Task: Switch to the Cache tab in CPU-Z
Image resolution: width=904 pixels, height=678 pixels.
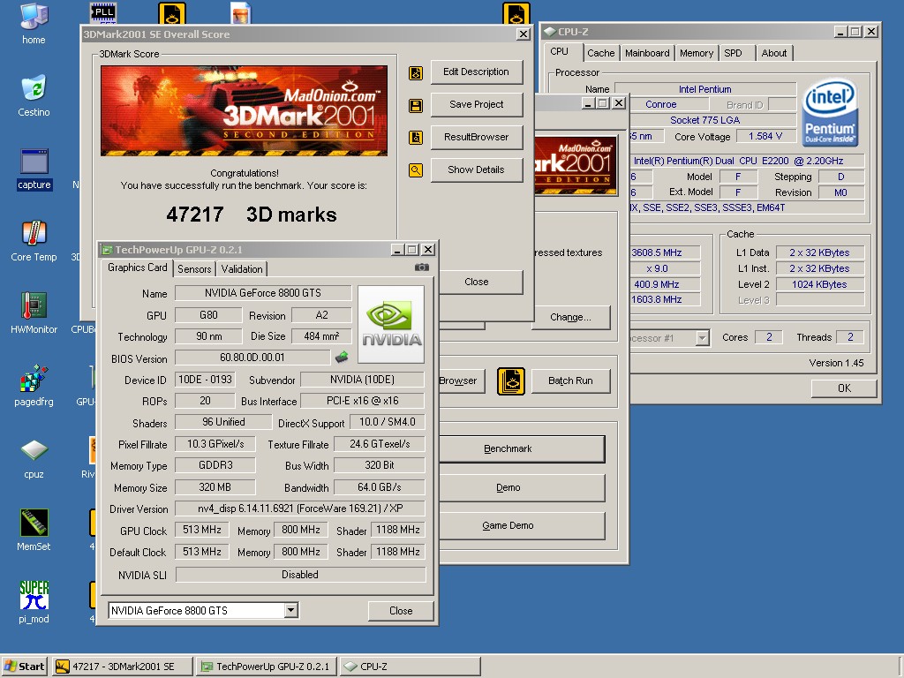Action: pos(600,53)
